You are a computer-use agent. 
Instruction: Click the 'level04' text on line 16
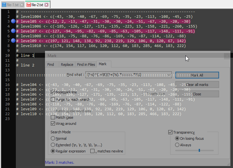(x=29, y=85)
